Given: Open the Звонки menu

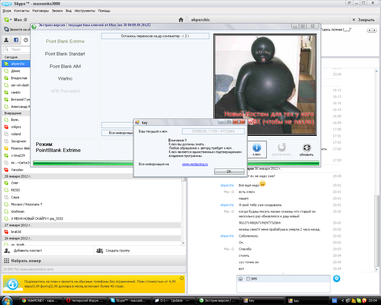Looking at the screenshot, I should (x=57, y=11).
